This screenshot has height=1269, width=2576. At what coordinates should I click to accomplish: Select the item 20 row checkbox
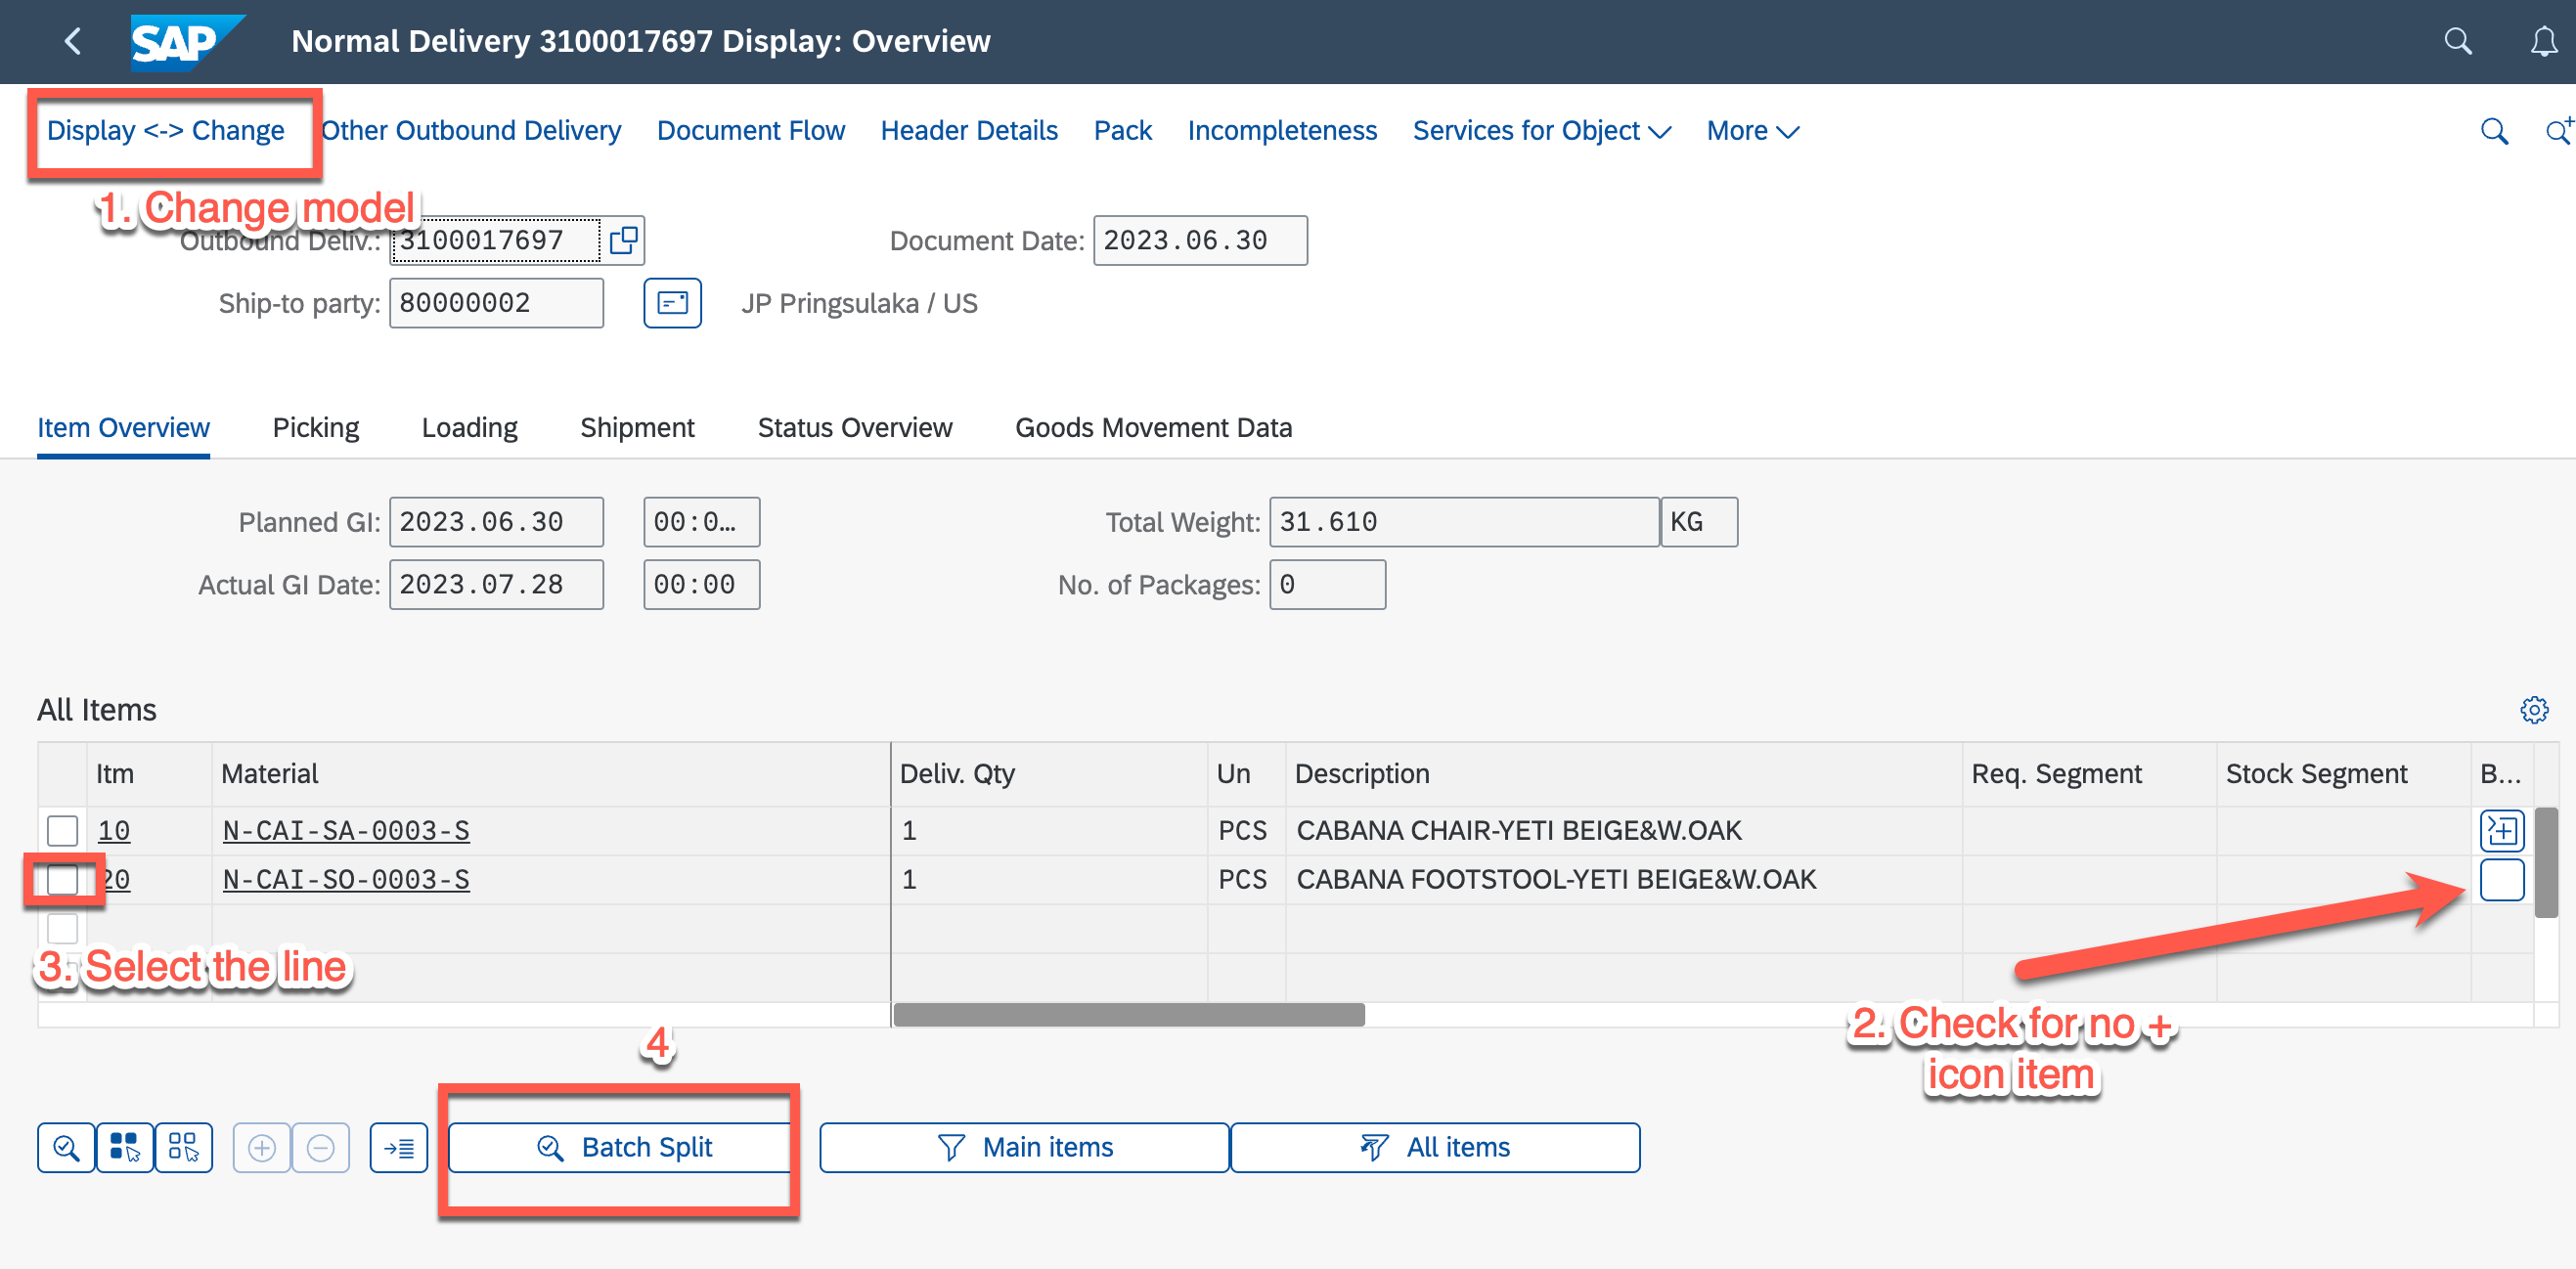(62, 879)
